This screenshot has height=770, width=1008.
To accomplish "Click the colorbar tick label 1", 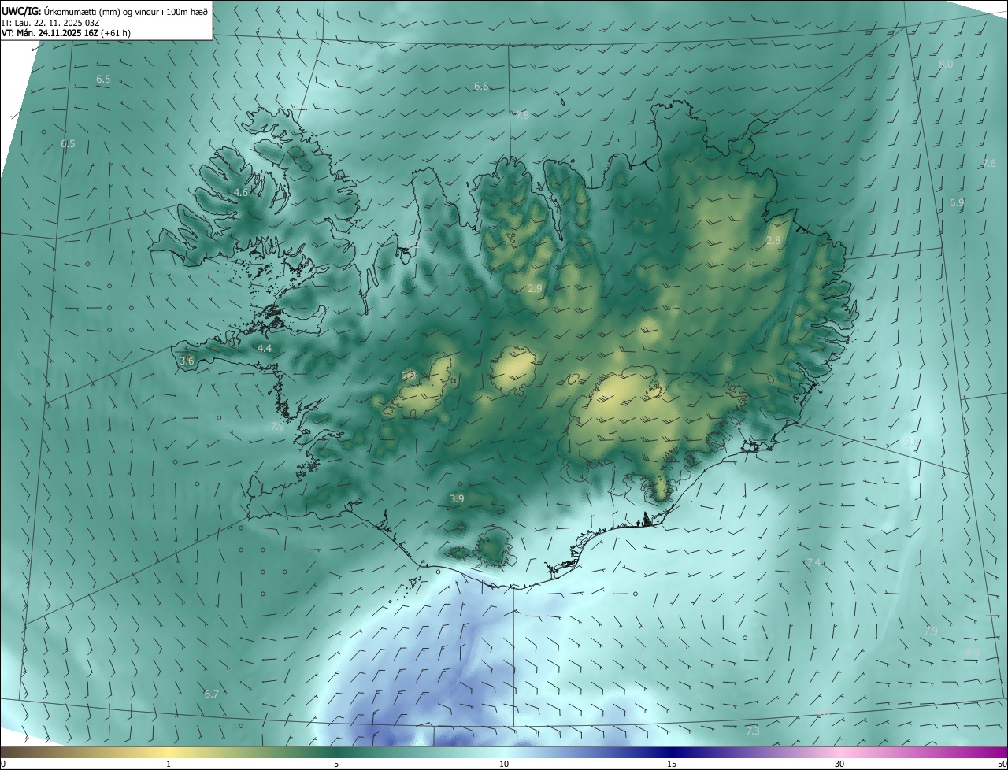I will [x=169, y=764].
